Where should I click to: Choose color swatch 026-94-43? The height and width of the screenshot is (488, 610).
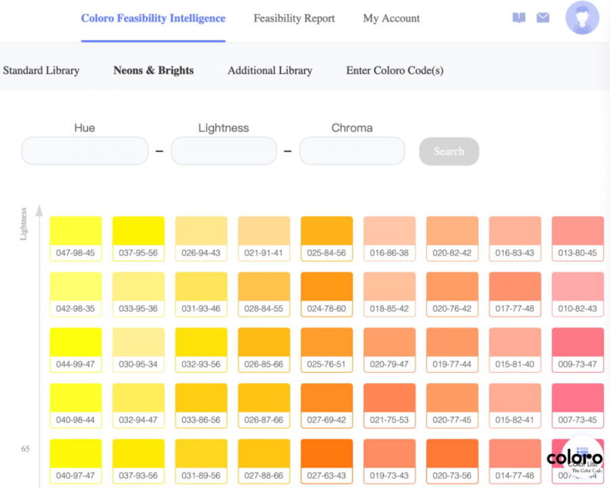click(201, 238)
